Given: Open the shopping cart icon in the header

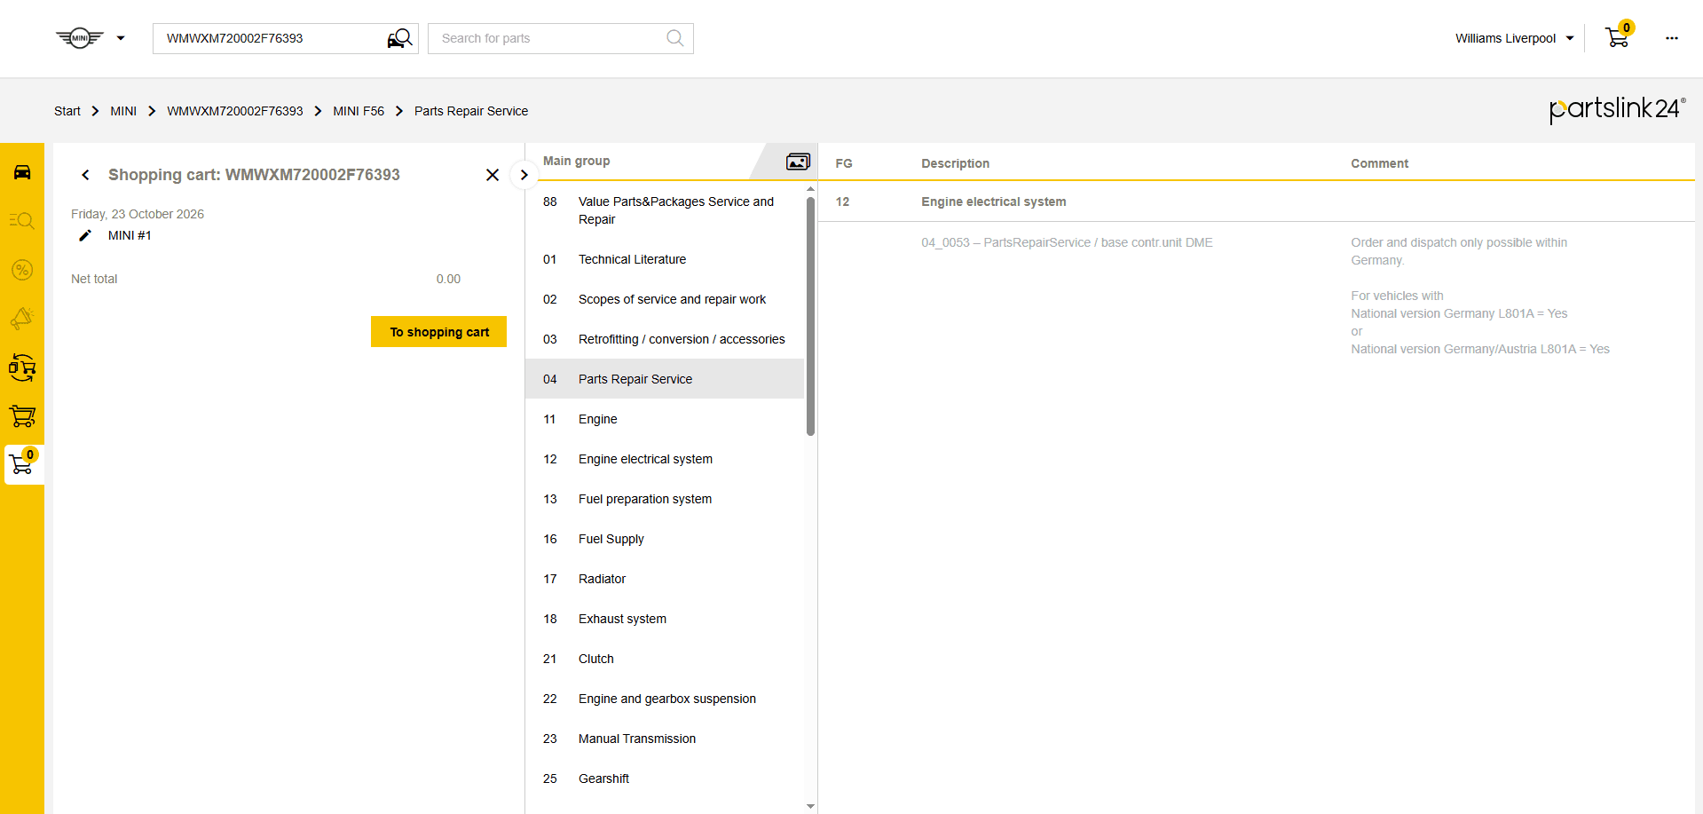Looking at the screenshot, I should click(x=1619, y=36).
